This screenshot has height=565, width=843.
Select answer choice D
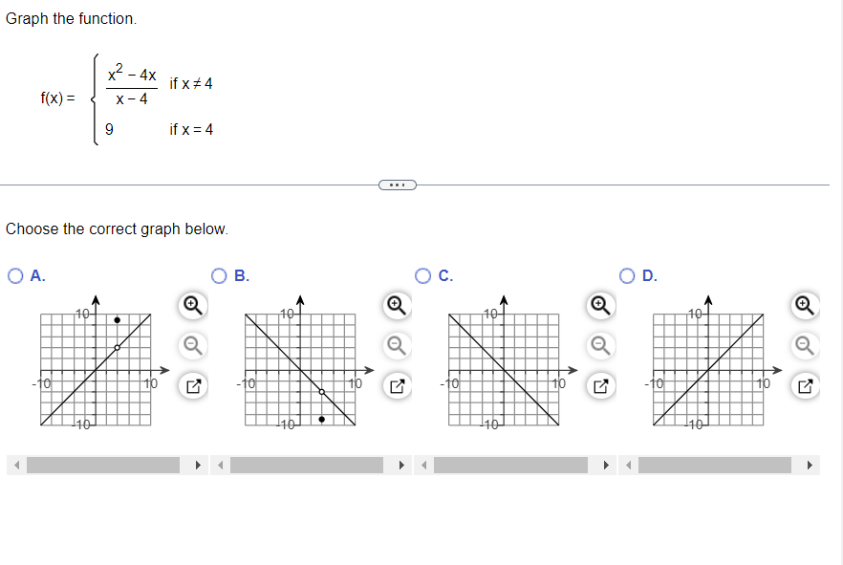(x=626, y=276)
